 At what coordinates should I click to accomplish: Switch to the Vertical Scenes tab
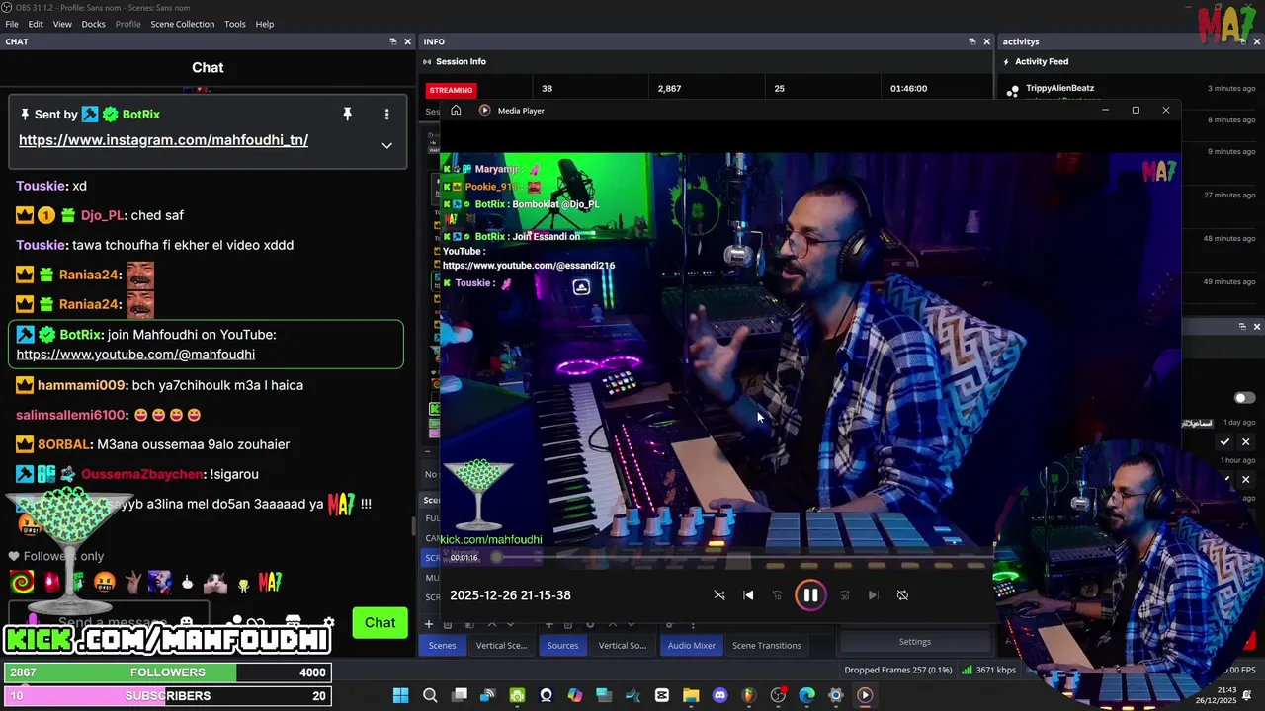click(x=501, y=645)
